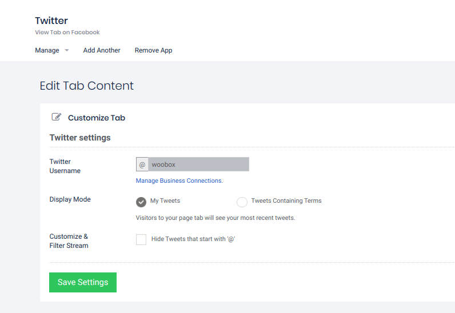The width and height of the screenshot is (455, 313).
Task: Click the Edit Tab Content page heading
Action: [86, 86]
